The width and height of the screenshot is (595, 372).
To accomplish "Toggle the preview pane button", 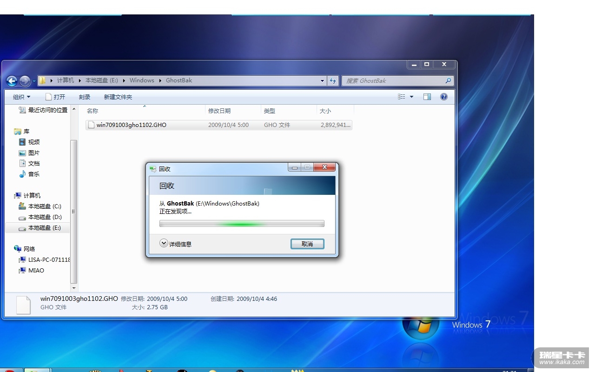I will 427,97.
